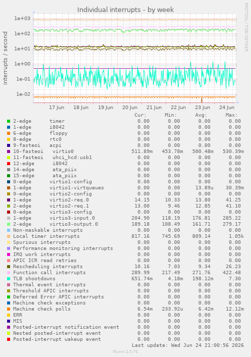
Task: Click the 'Performance monitoring interrupts' label
Action: pos(63,248)
